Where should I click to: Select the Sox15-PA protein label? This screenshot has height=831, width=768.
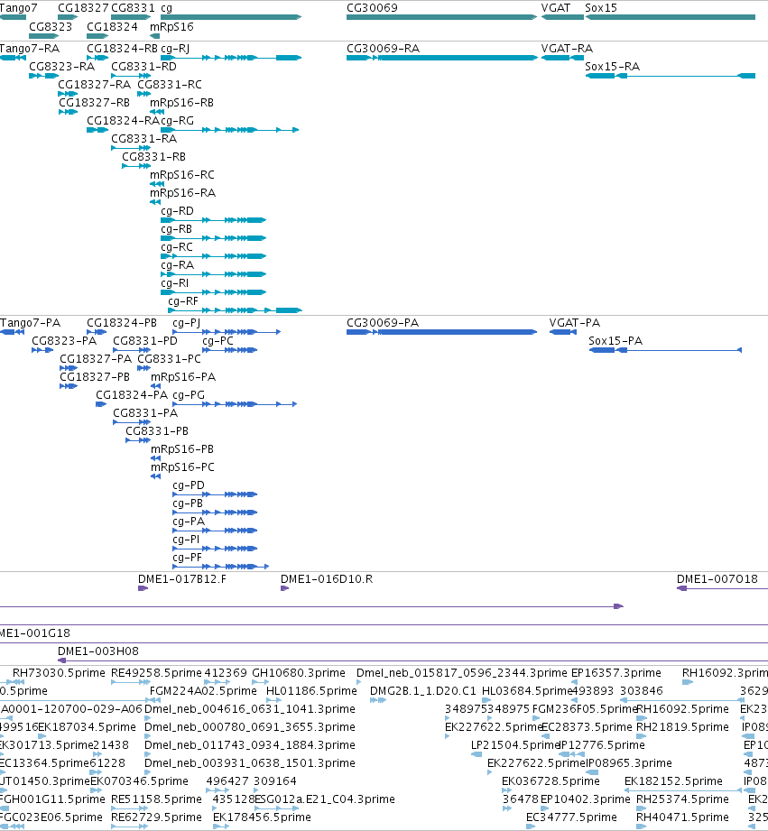pos(615,341)
